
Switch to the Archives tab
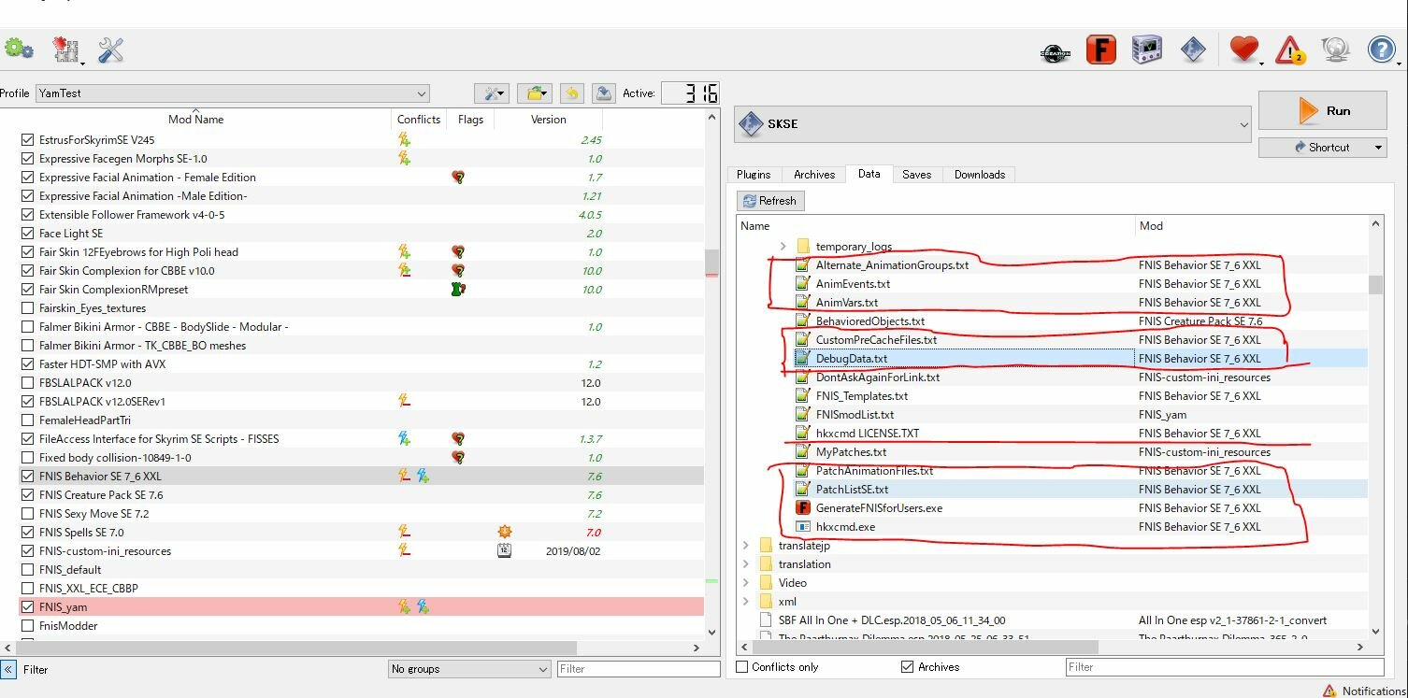pos(814,174)
